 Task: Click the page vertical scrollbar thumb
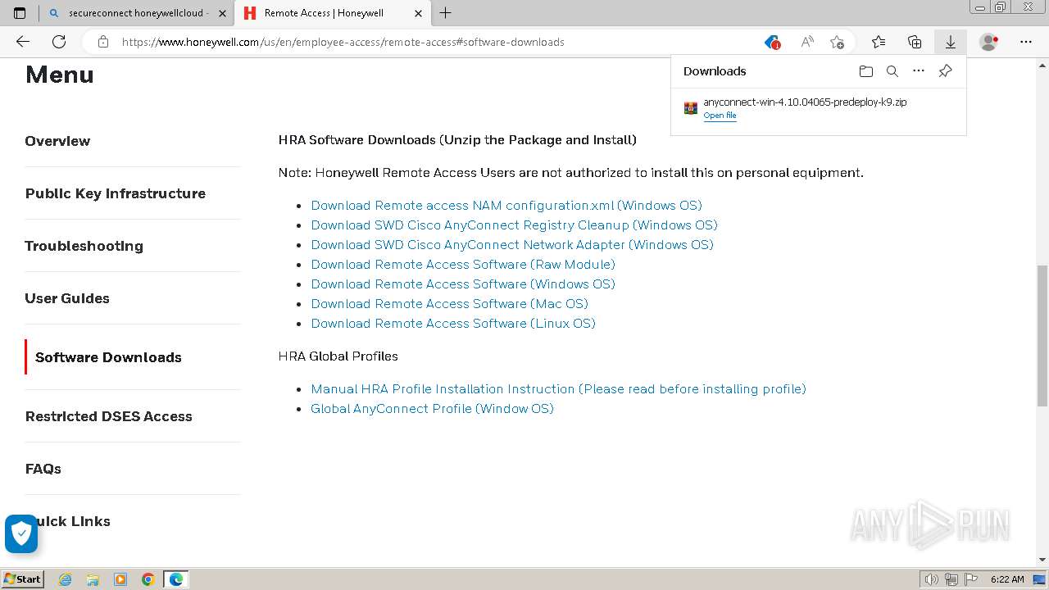click(x=1042, y=336)
